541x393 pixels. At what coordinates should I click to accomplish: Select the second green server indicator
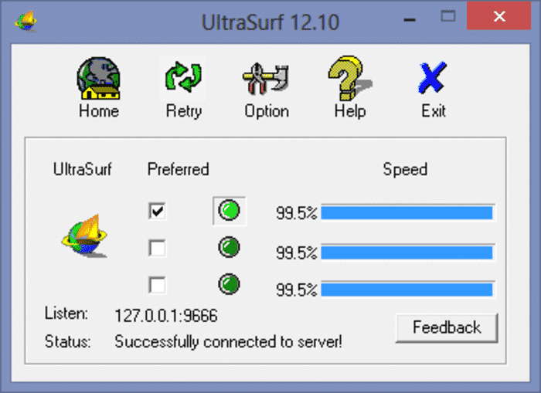[229, 247]
